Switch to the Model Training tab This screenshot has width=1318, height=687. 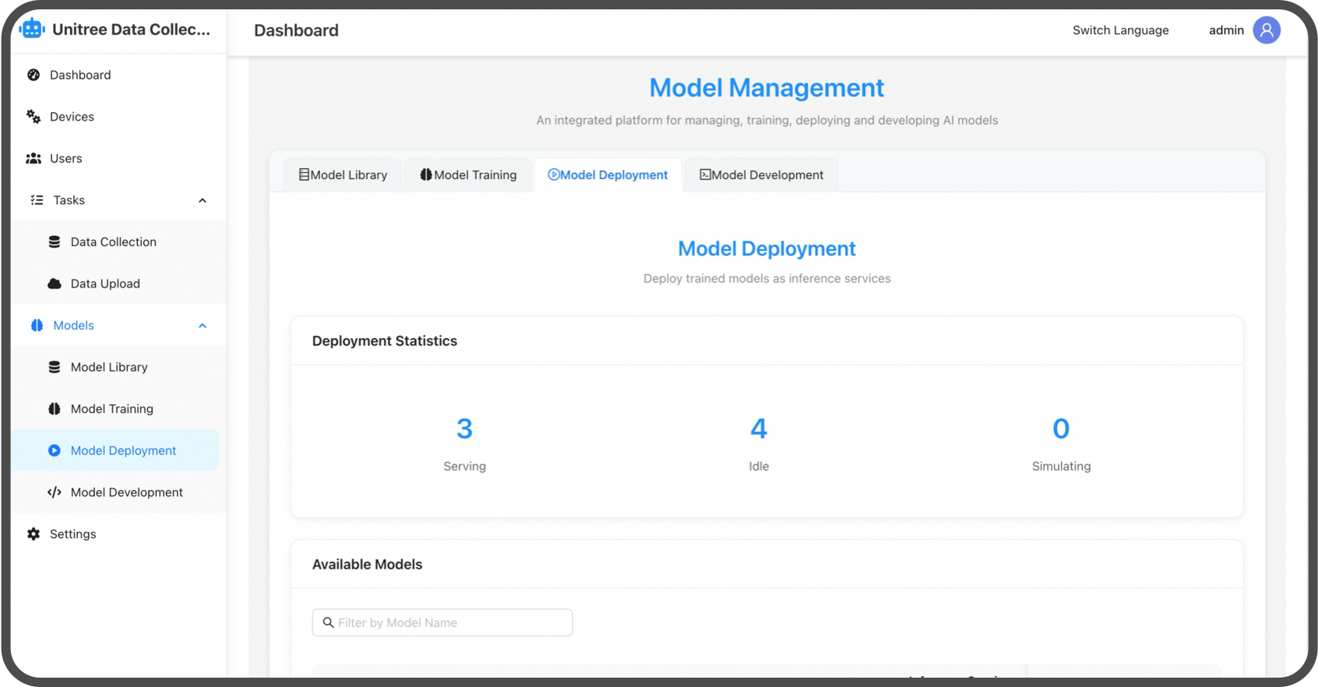tap(468, 175)
